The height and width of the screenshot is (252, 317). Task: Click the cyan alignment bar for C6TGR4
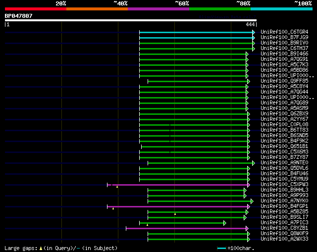point(196,32)
